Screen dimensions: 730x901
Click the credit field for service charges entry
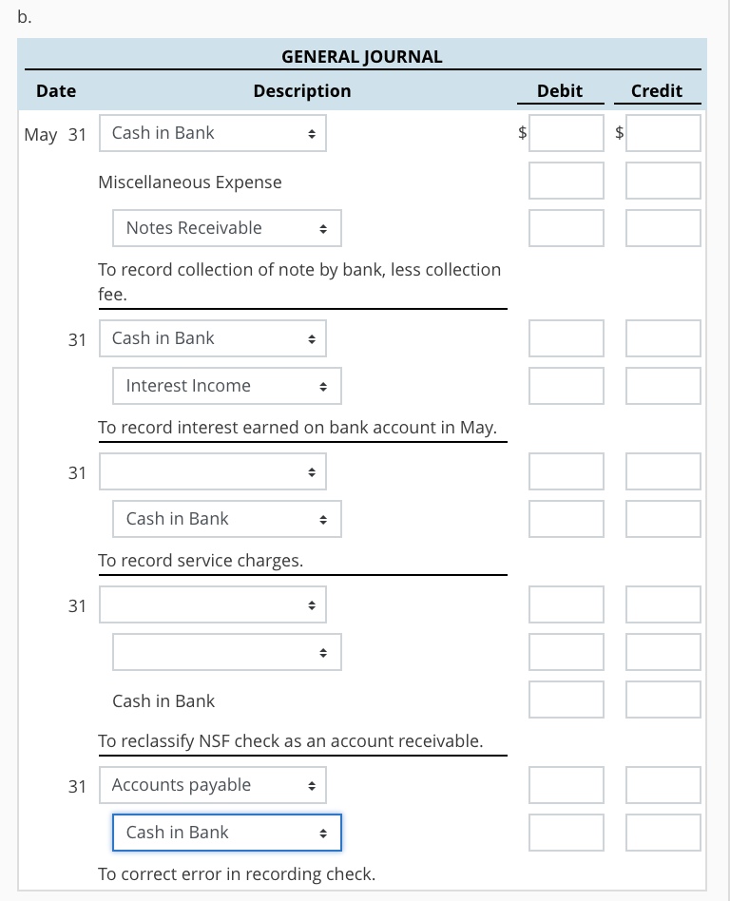click(663, 519)
